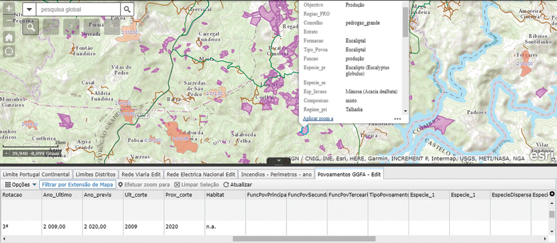Image resolution: width=557 pixels, height=243 pixels.
Task: Click the Habitat column header
Action: 225,194
